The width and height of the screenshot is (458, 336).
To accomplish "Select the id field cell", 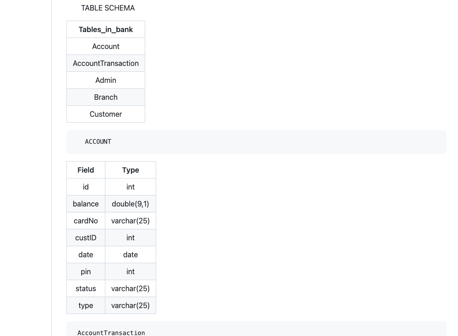I will click(86, 187).
